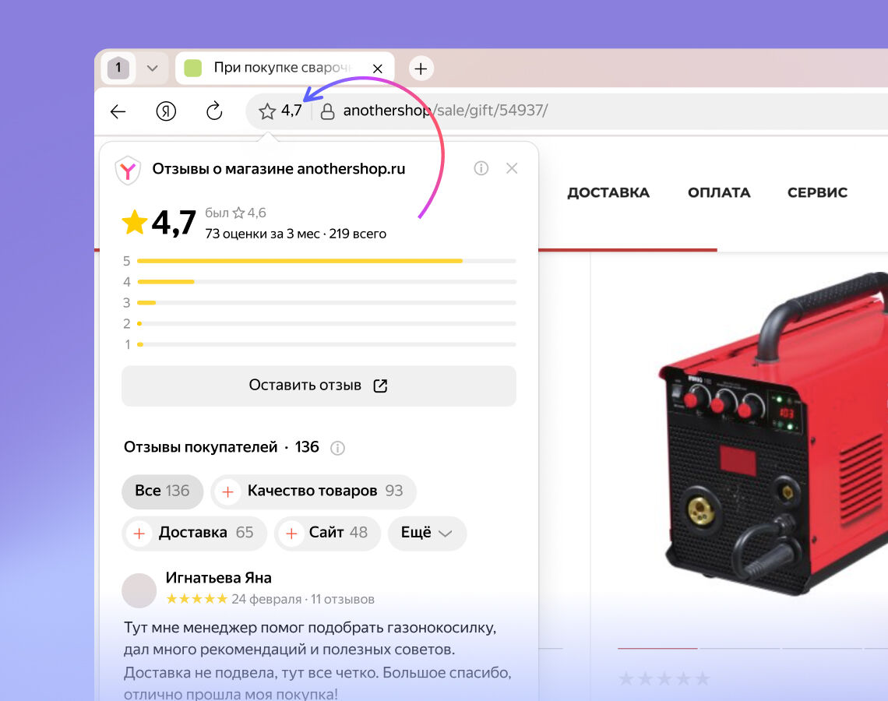Filter reviews by 'Доставка 65'
The image size is (888, 701).
coord(194,533)
